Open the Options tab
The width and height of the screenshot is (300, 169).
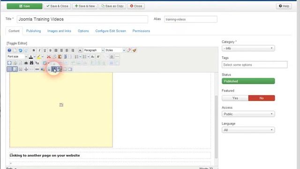[83, 31]
